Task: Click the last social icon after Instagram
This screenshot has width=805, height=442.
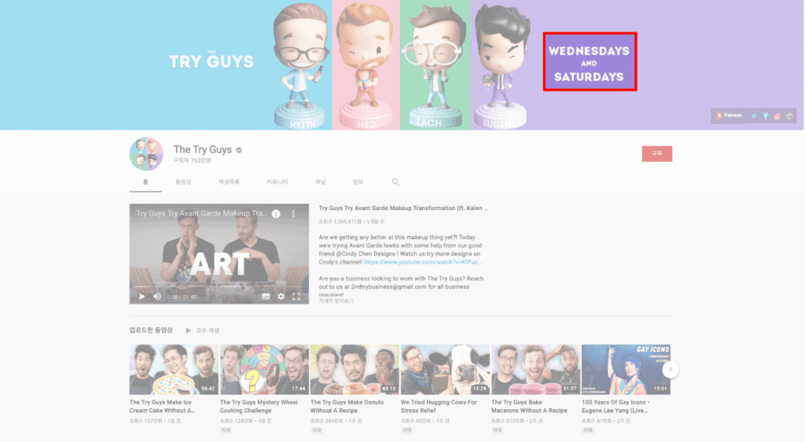Action: point(789,116)
